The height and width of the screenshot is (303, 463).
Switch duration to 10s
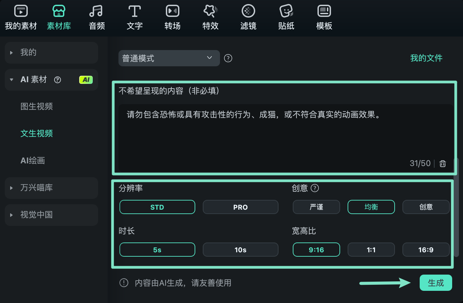(240, 250)
